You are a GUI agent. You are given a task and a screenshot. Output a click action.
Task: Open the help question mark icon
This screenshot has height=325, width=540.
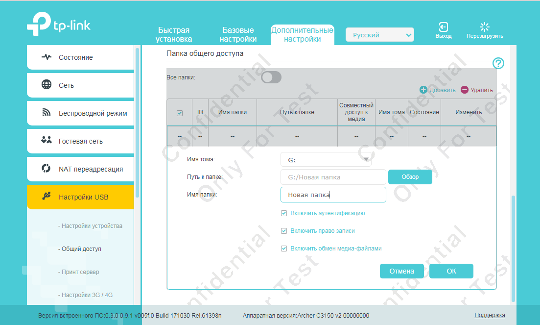coord(498,63)
